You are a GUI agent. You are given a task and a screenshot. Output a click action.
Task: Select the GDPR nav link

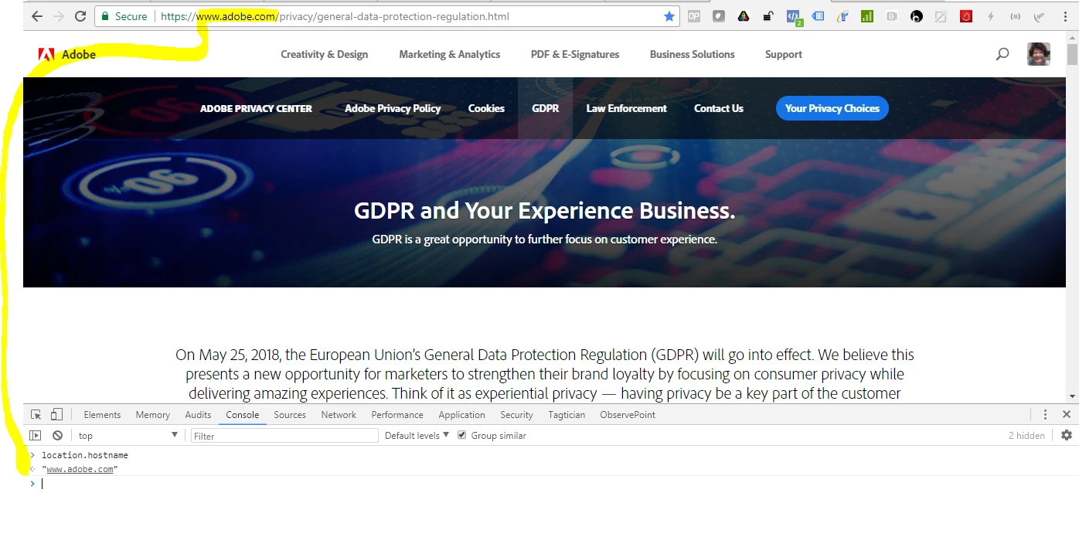coord(545,108)
